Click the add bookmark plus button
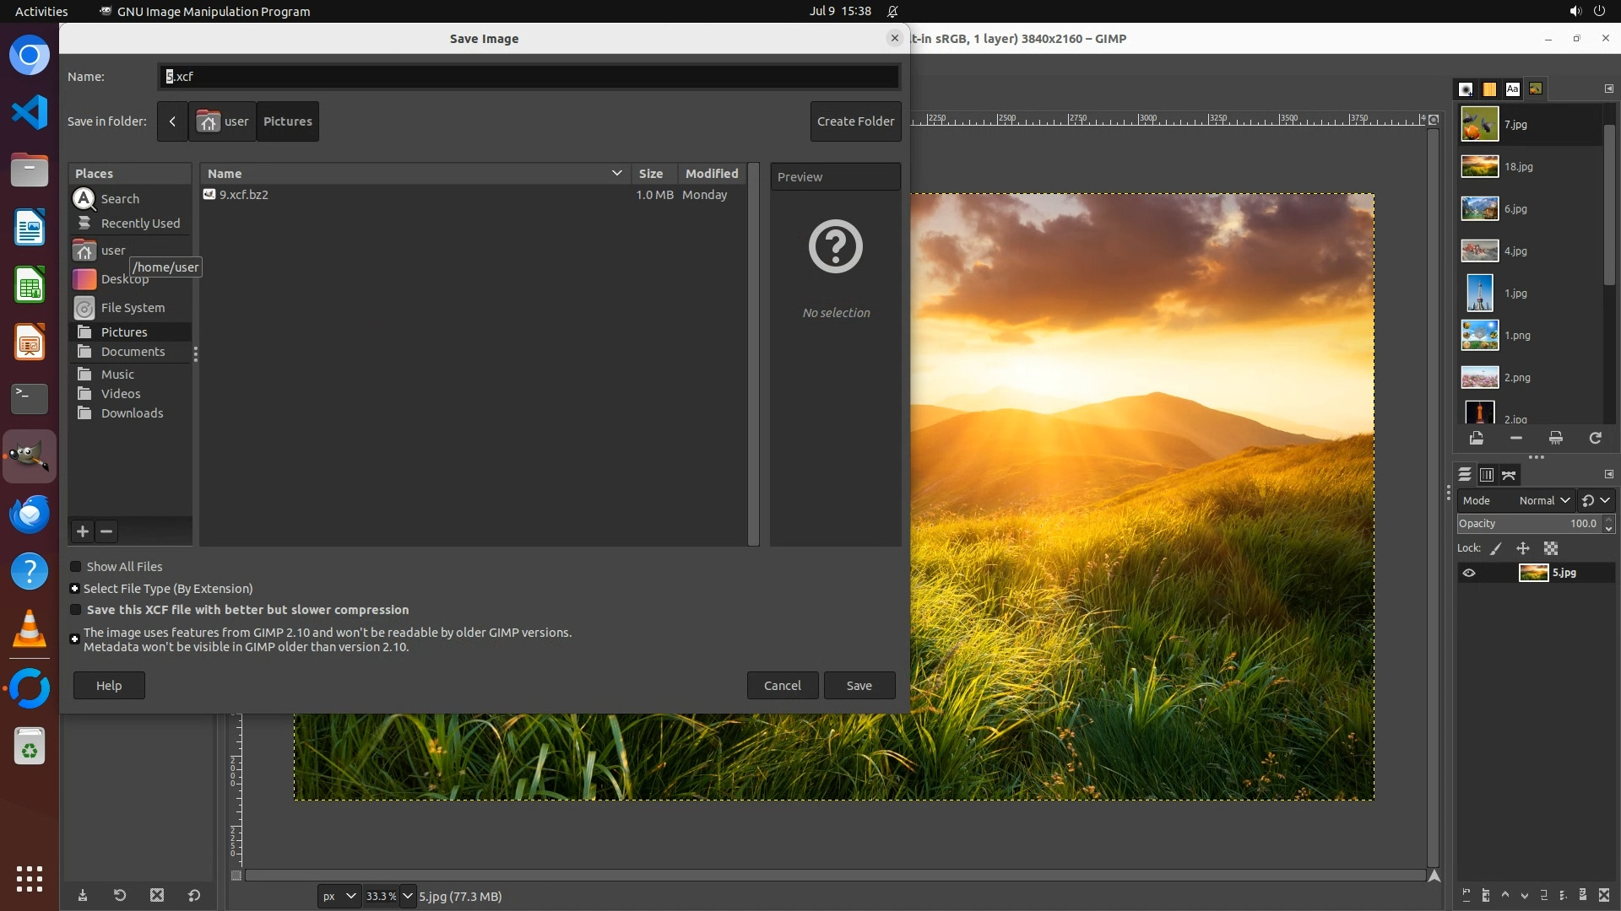Image resolution: width=1621 pixels, height=911 pixels. pos(82,531)
